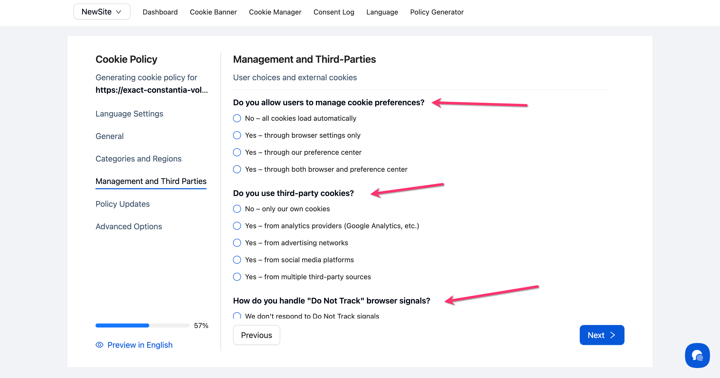720x378 pixels.
Task: Select "Yes – from advertising networks" option
Action: 237,243
